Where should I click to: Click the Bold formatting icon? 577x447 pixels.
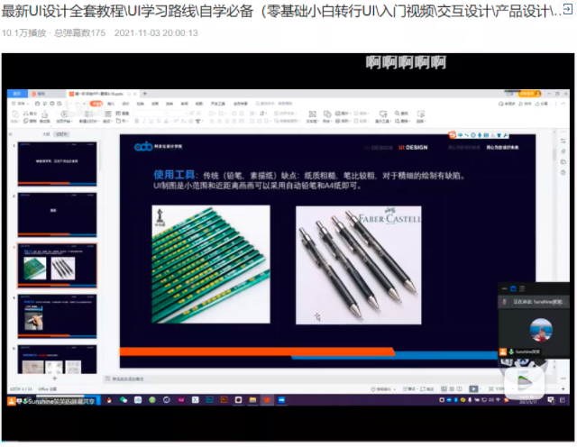click(136, 121)
